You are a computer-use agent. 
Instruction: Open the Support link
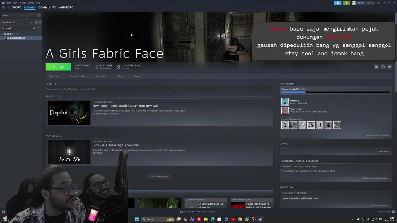tap(137, 76)
